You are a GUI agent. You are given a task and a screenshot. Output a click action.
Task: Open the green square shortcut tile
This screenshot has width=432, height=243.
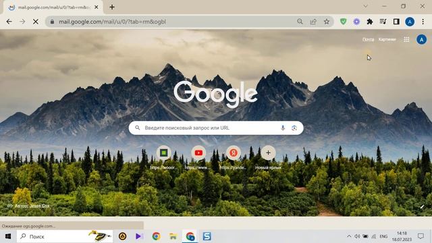pos(164,153)
